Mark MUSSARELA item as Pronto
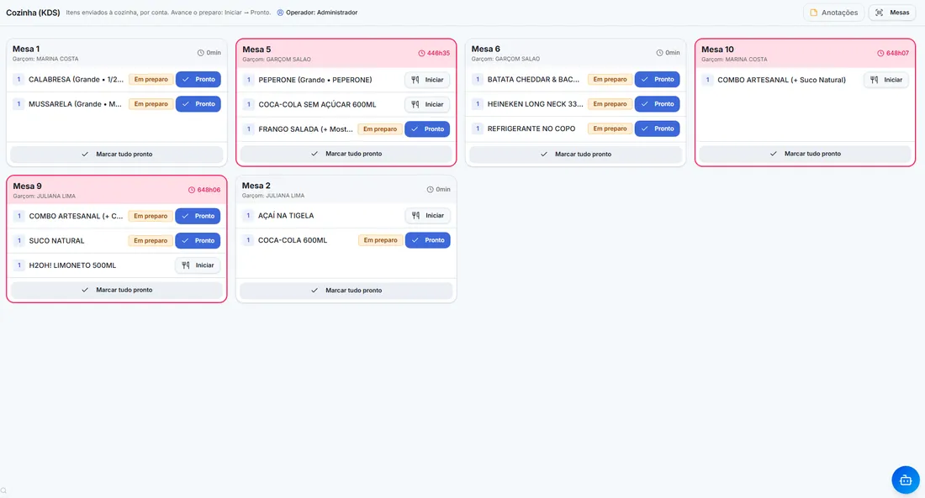Image resolution: width=925 pixels, height=498 pixels. [198, 104]
